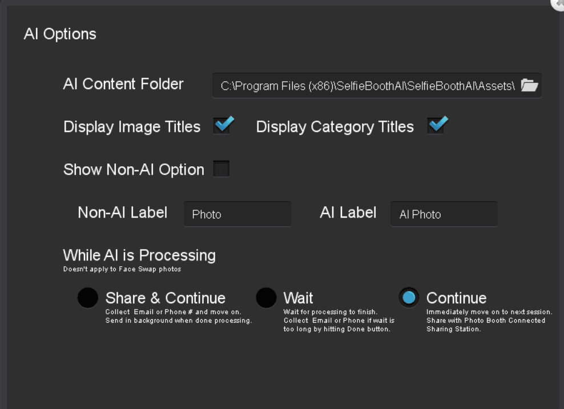Click the Display Image Titles label text
Image resolution: width=564 pixels, height=409 pixels.
pyautogui.click(x=132, y=127)
